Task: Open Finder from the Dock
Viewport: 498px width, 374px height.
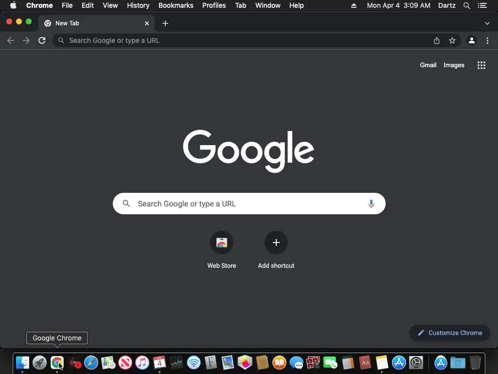Action: (x=22, y=362)
